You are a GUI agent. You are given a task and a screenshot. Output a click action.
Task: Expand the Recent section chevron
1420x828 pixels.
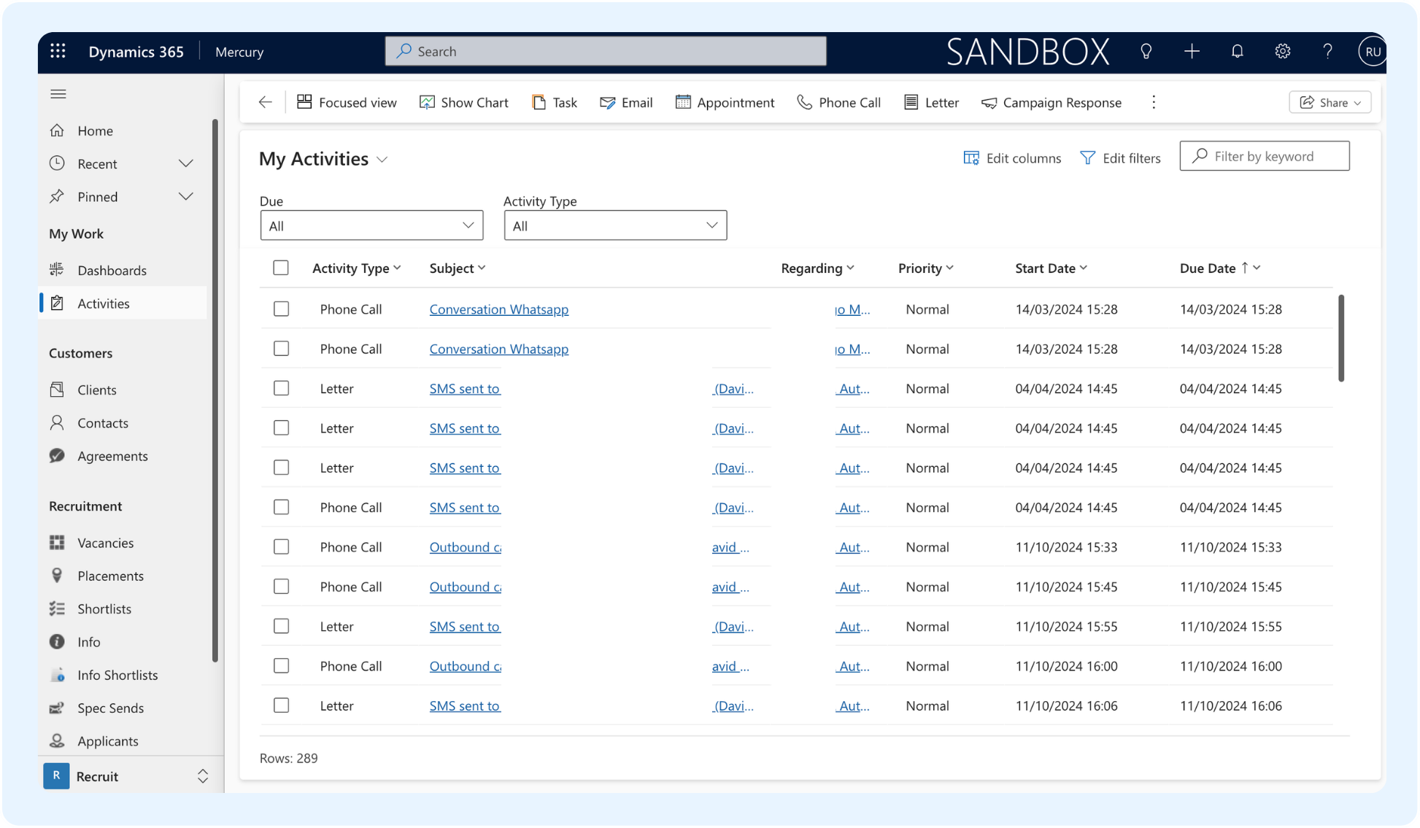(186, 163)
